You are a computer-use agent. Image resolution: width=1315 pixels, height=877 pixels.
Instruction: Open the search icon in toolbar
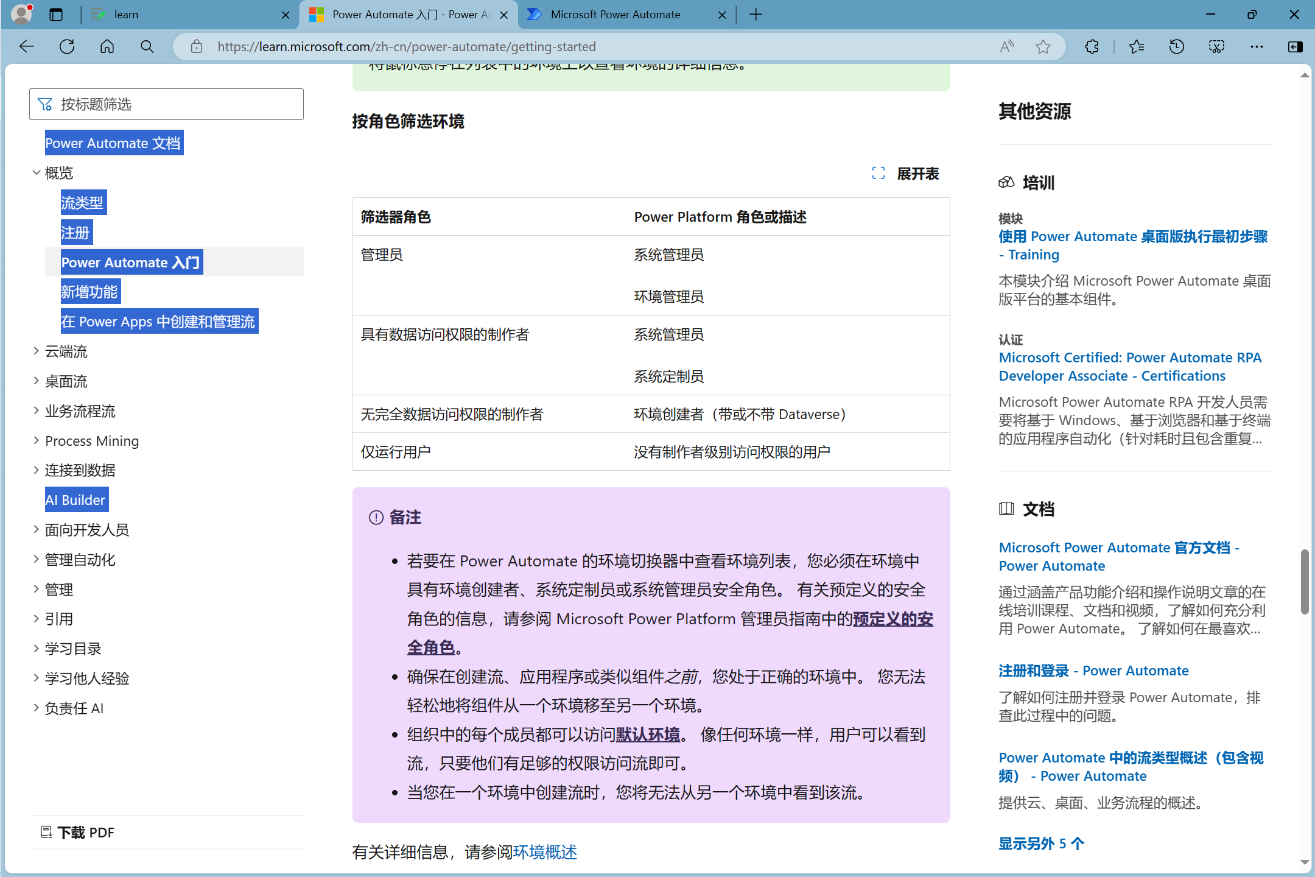click(147, 47)
